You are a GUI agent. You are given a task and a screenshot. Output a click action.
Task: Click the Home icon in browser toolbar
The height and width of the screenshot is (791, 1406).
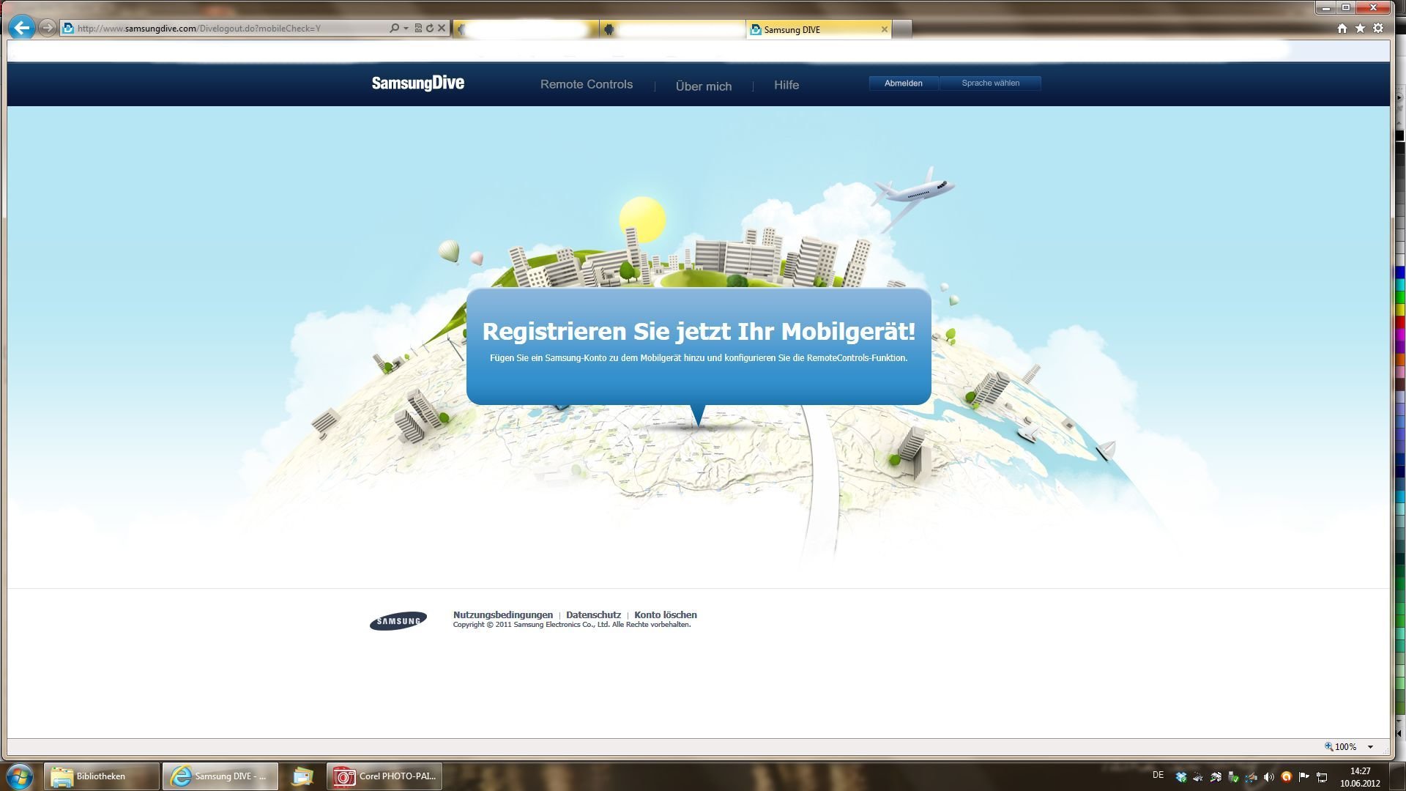(1342, 28)
